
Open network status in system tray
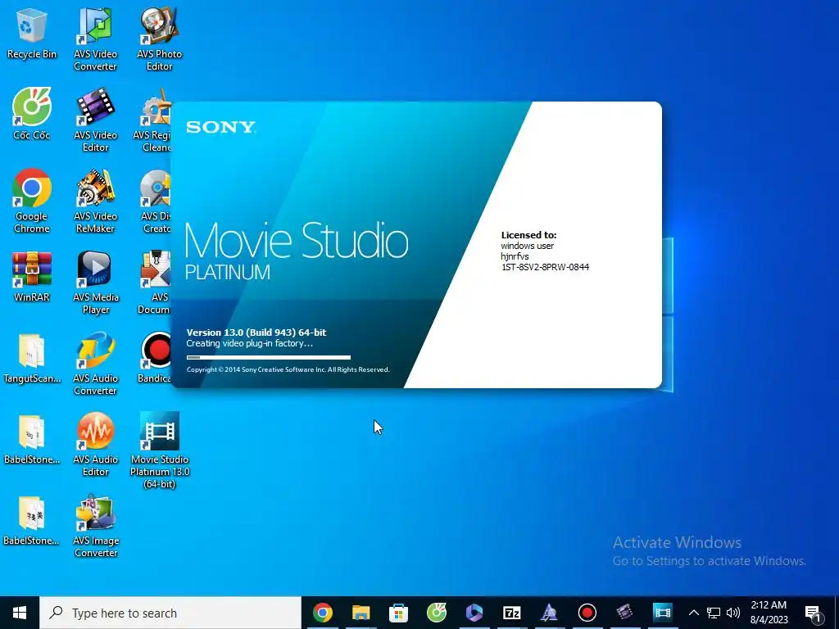tap(714, 613)
